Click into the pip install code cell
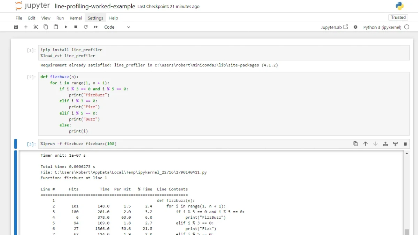418x235 pixels. [x=224, y=53]
